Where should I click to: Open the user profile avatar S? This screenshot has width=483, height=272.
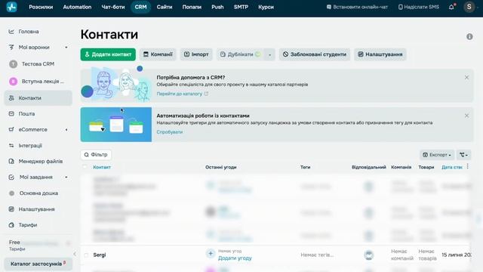click(469, 7)
